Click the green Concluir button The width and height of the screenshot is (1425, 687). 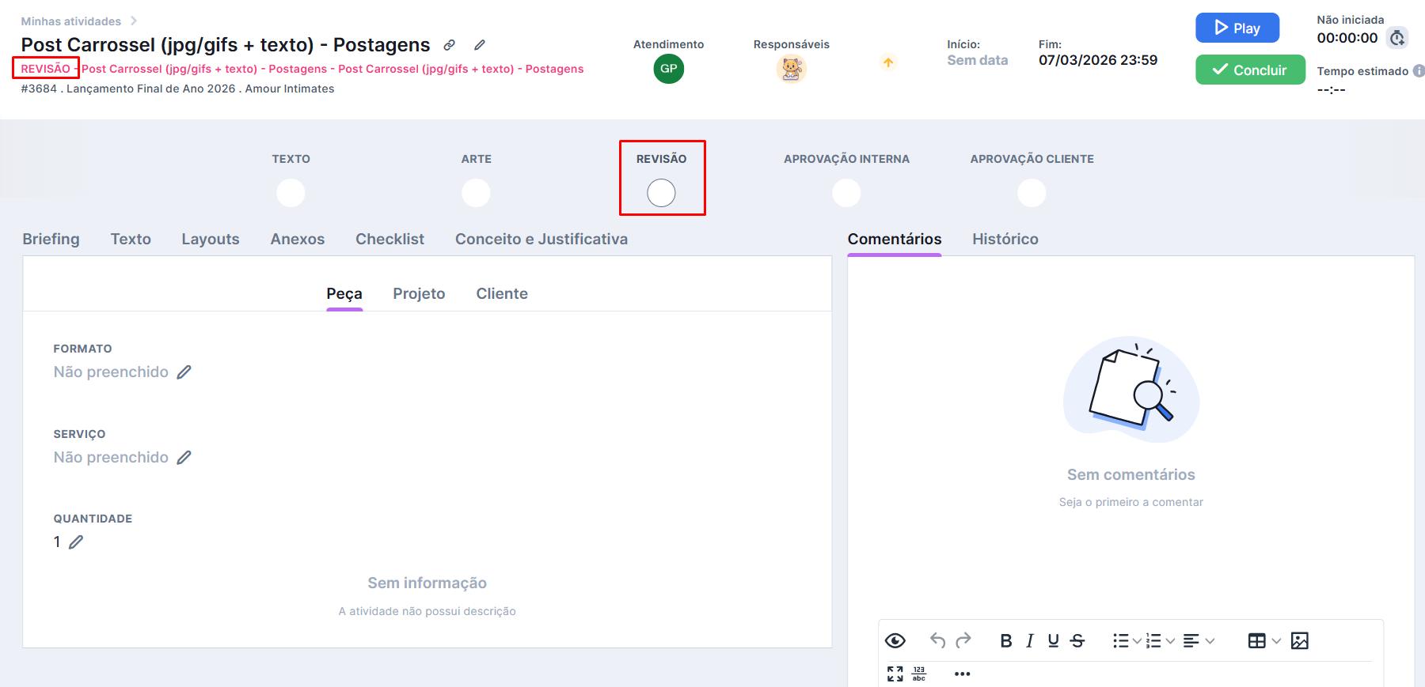click(1249, 70)
